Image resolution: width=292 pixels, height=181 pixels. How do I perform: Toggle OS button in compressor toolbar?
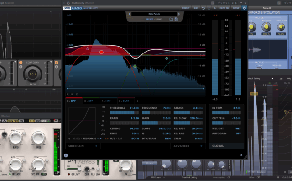click(21, 121)
